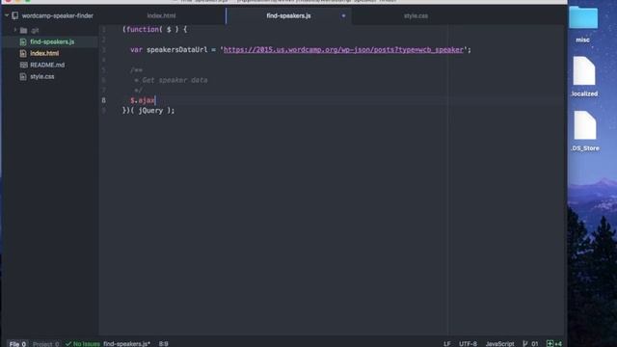Change line ending via LF in status bar
Image resolution: width=617 pixels, height=347 pixels.
447,344
